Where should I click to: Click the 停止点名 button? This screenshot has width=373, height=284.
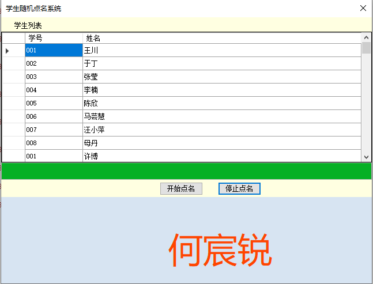[239, 188]
